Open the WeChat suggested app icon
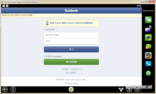 click(148, 20)
